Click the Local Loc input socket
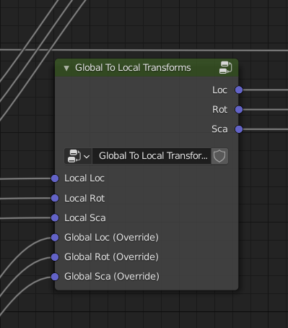288x328 pixels. click(x=55, y=178)
